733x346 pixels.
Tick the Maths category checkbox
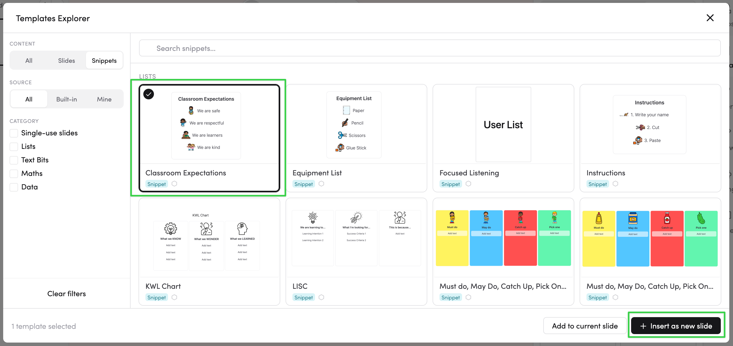point(14,174)
